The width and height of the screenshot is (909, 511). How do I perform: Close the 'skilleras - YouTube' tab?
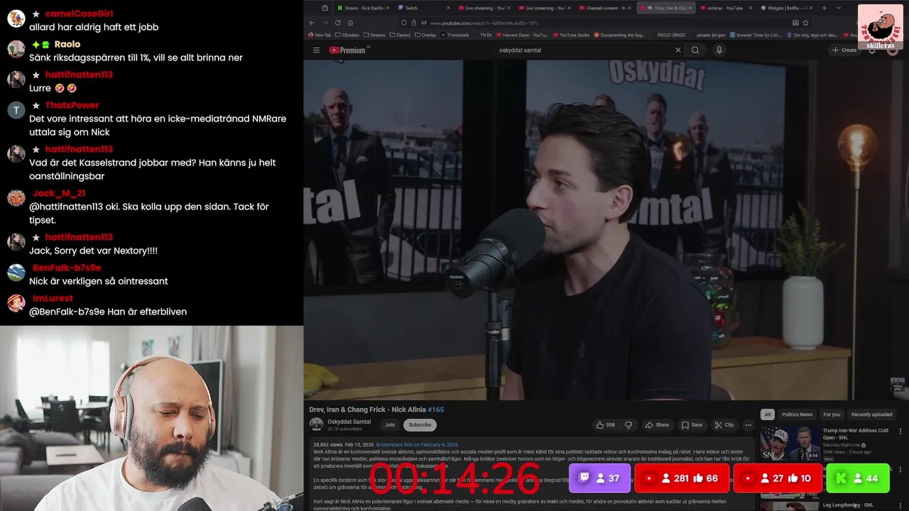tap(751, 8)
